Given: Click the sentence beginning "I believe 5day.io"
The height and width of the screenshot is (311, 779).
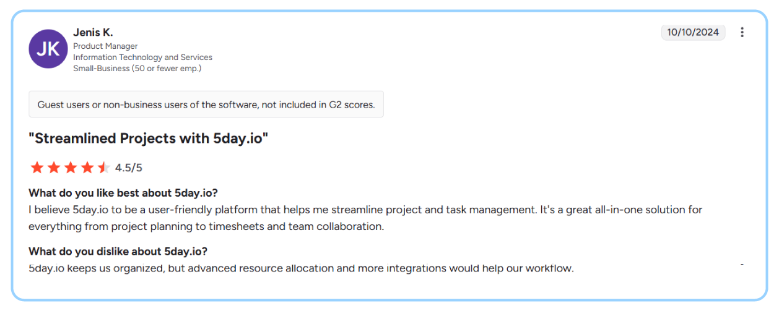Looking at the screenshot, I should coord(365,210).
